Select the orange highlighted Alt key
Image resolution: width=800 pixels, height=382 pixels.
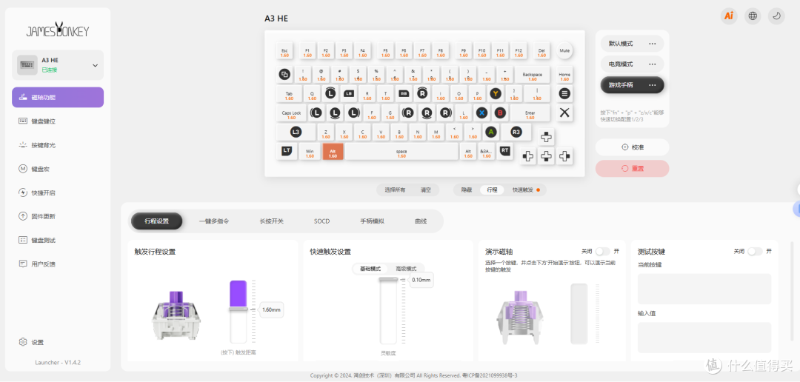pos(333,152)
